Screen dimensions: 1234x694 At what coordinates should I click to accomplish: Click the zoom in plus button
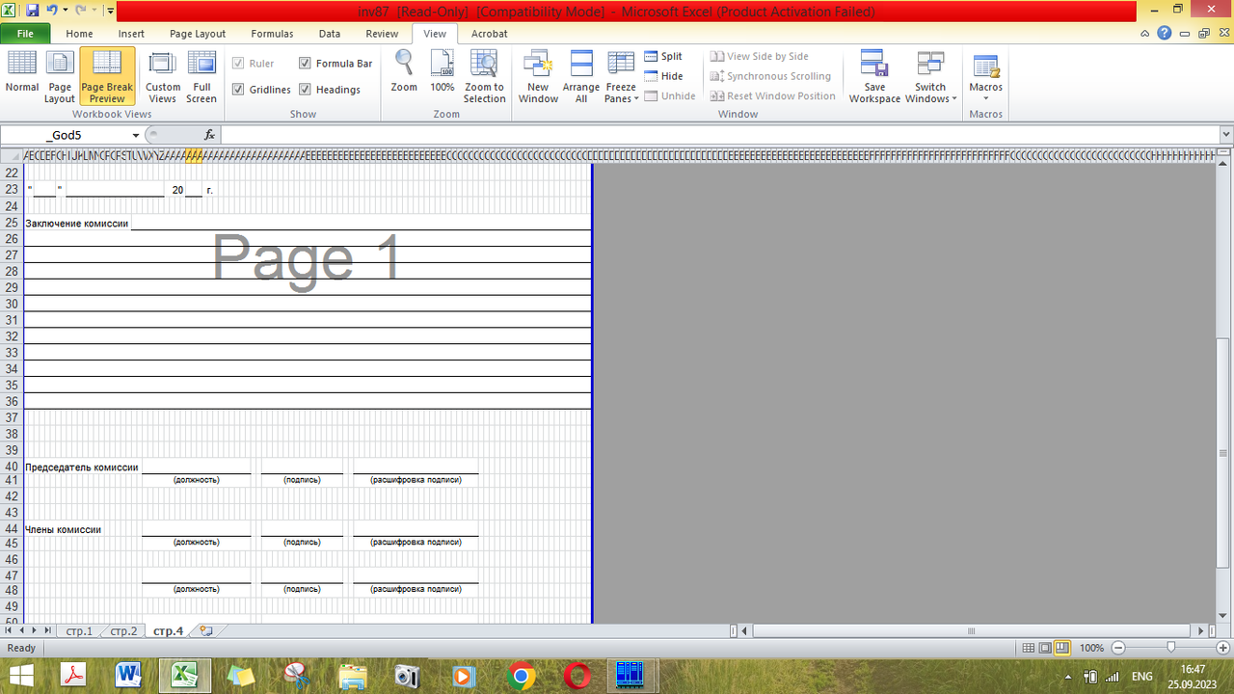[x=1222, y=648]
